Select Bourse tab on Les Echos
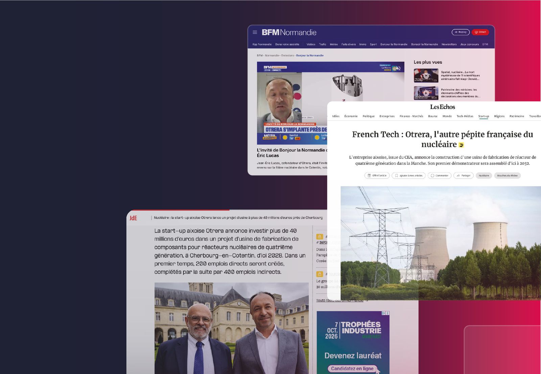 click(x=433, y=116)
